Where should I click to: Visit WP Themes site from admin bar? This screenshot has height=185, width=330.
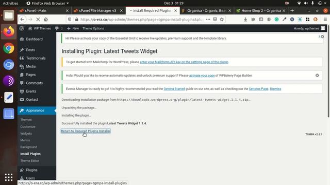point(40,28)
